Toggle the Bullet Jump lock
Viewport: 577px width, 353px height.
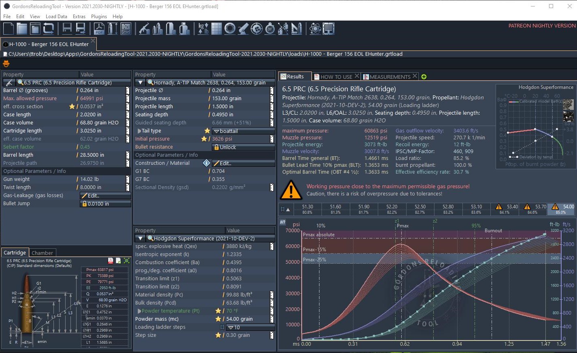[105, 204]
